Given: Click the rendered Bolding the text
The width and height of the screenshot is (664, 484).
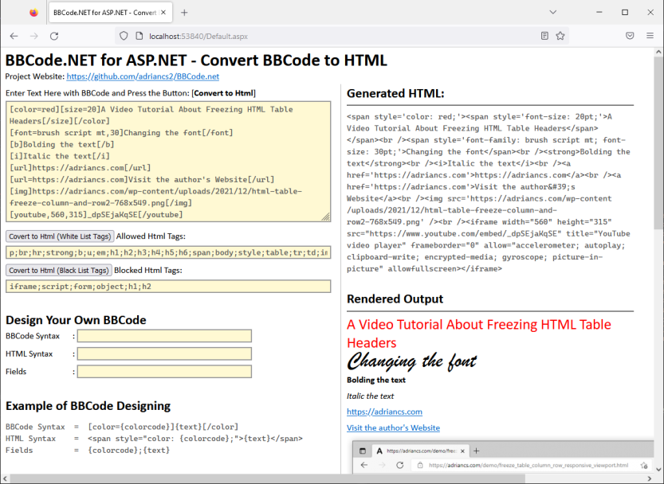Looking at the screenshot, I should 376,380.
